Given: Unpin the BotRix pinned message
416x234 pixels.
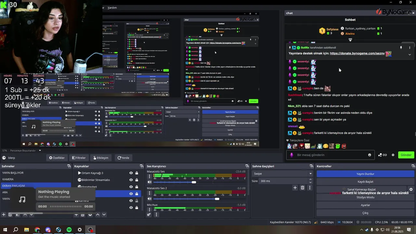Looking at the screenshot, I should point(401,47).
